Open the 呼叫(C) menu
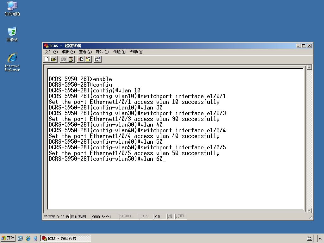324x243 pixels. click(102, 52)
